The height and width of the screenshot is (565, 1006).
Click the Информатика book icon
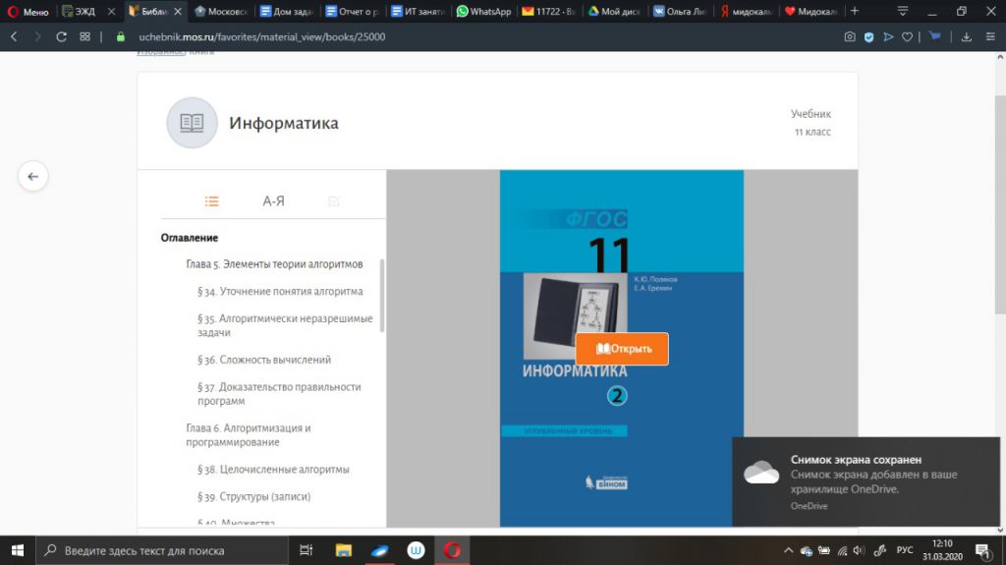coord(192,123)
